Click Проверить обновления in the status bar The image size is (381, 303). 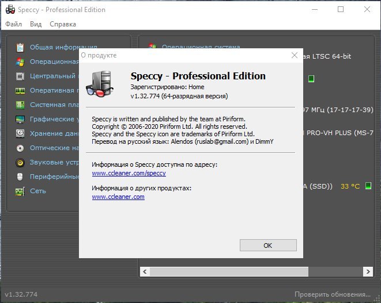(333, 294)
